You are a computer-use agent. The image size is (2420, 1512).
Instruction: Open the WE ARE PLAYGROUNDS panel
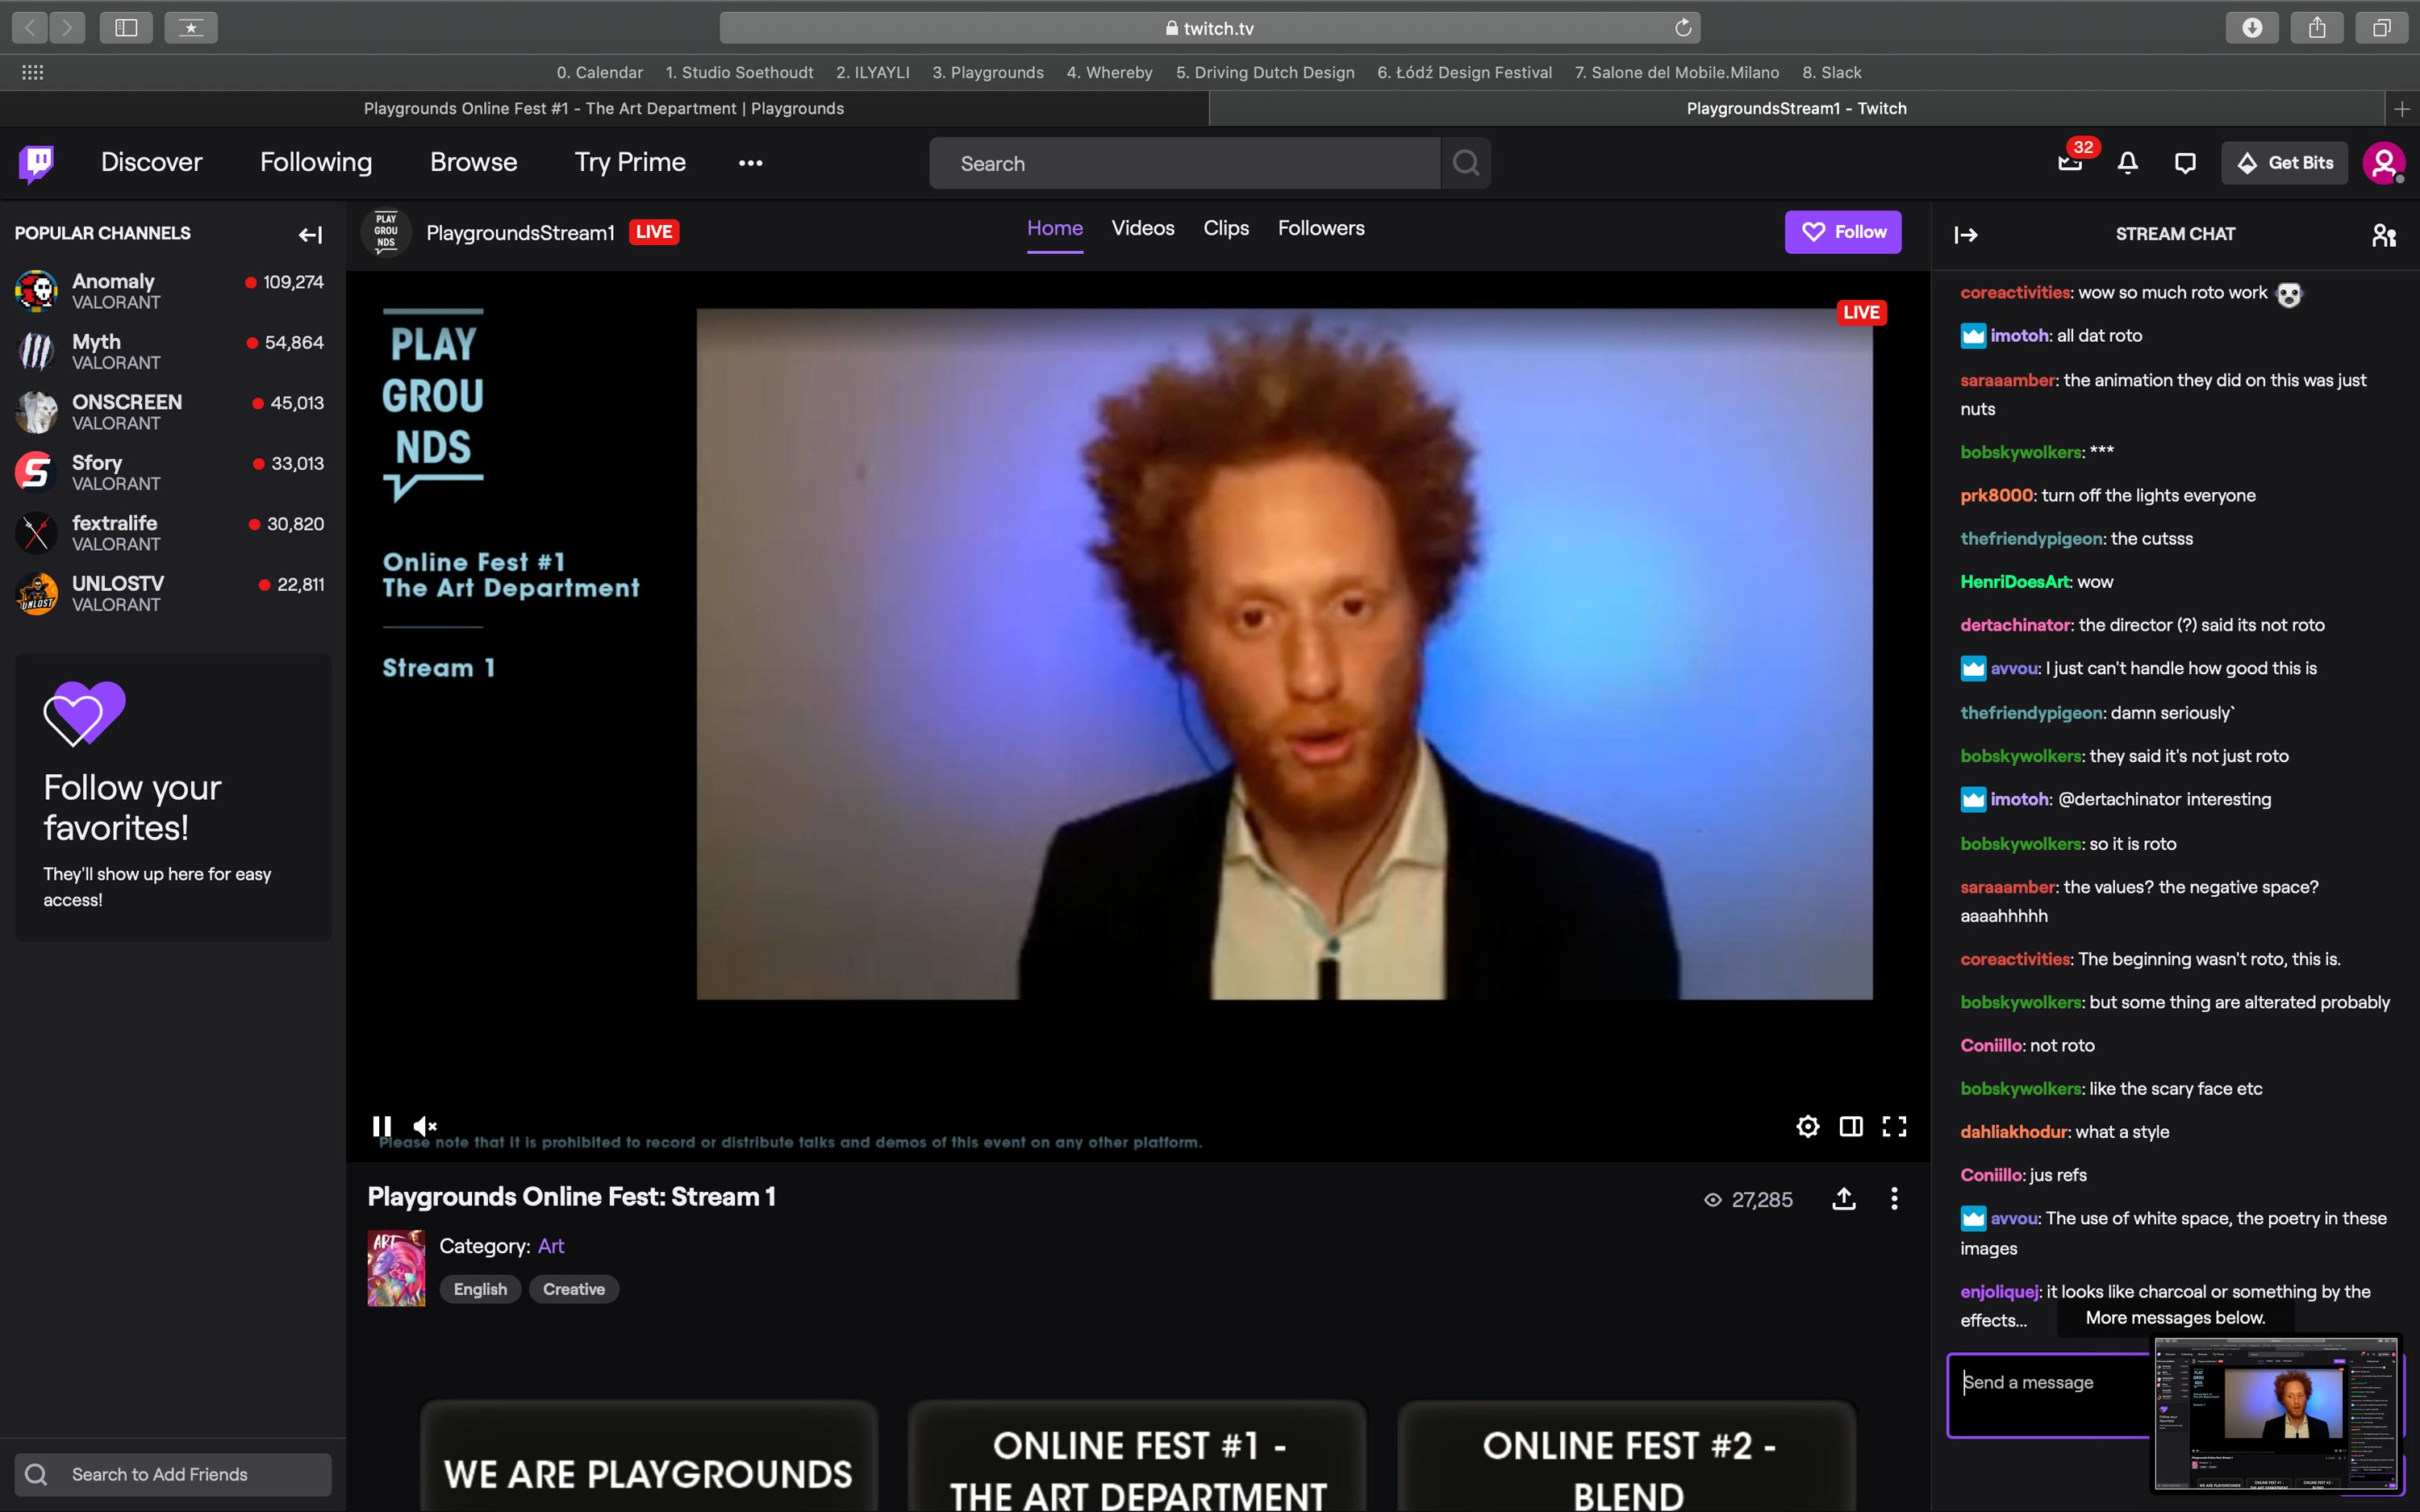648,1457
